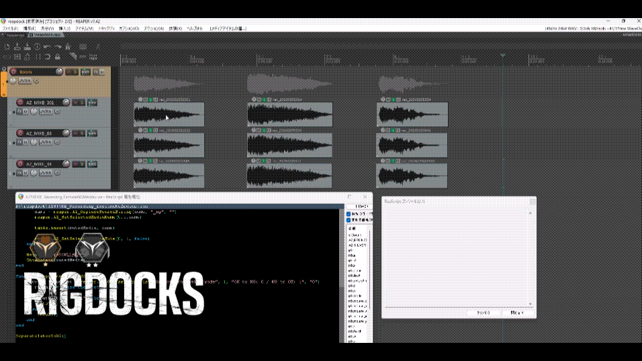
Task: Arm AZ_MIKE_301 track for recording
Action: coord(20,102)
